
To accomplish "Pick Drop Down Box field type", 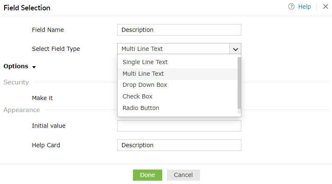I will click(x=144, y=85).
